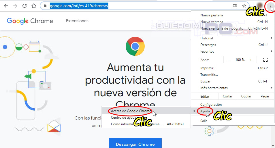This screenshot has width=275, height=148.
Task: Select the address bar URL field
Action: [145, 6]
